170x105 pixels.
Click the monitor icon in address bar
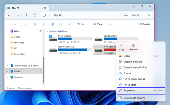(x=44, y=15)
